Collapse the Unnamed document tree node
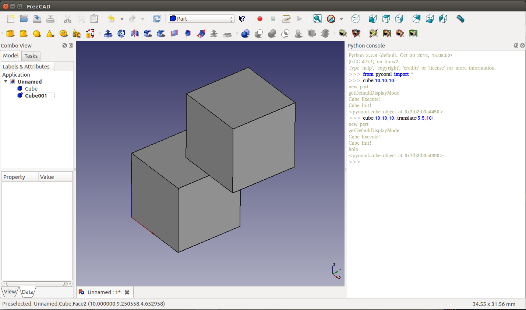Image resolution: width=526 pixels, height=310 pixels. (6, 81)
